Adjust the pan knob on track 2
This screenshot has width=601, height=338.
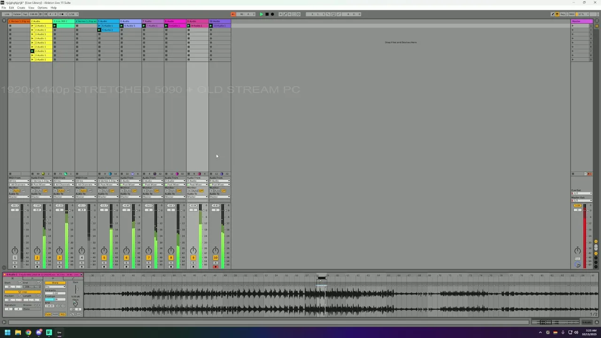[37, 251]
